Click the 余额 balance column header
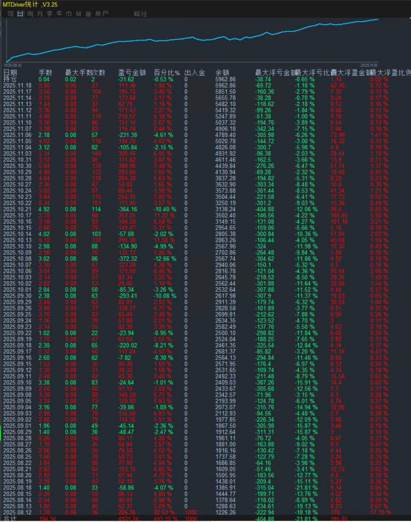 click(x=222, y=72)
